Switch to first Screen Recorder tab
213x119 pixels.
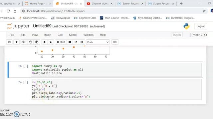coord(130,4)
